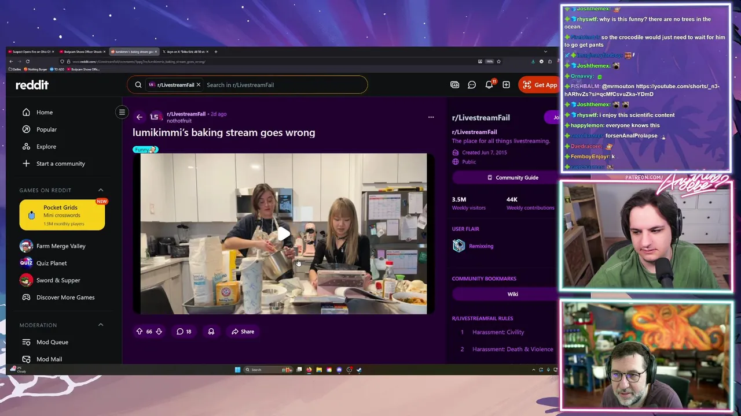Create a new post with plus icon
Viewport: 741px width, 416px height.
pos(506,85)
